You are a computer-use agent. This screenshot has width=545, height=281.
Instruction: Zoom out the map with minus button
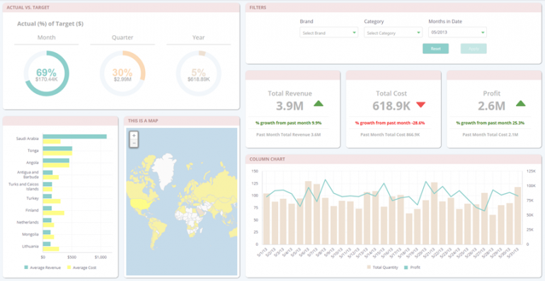pos(134,143)
